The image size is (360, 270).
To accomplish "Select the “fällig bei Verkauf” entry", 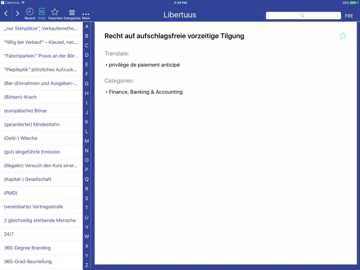I will click(x=41, y=42).
